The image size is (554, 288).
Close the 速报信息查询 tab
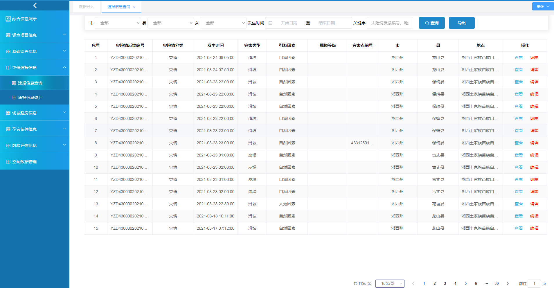click(134, 7)
